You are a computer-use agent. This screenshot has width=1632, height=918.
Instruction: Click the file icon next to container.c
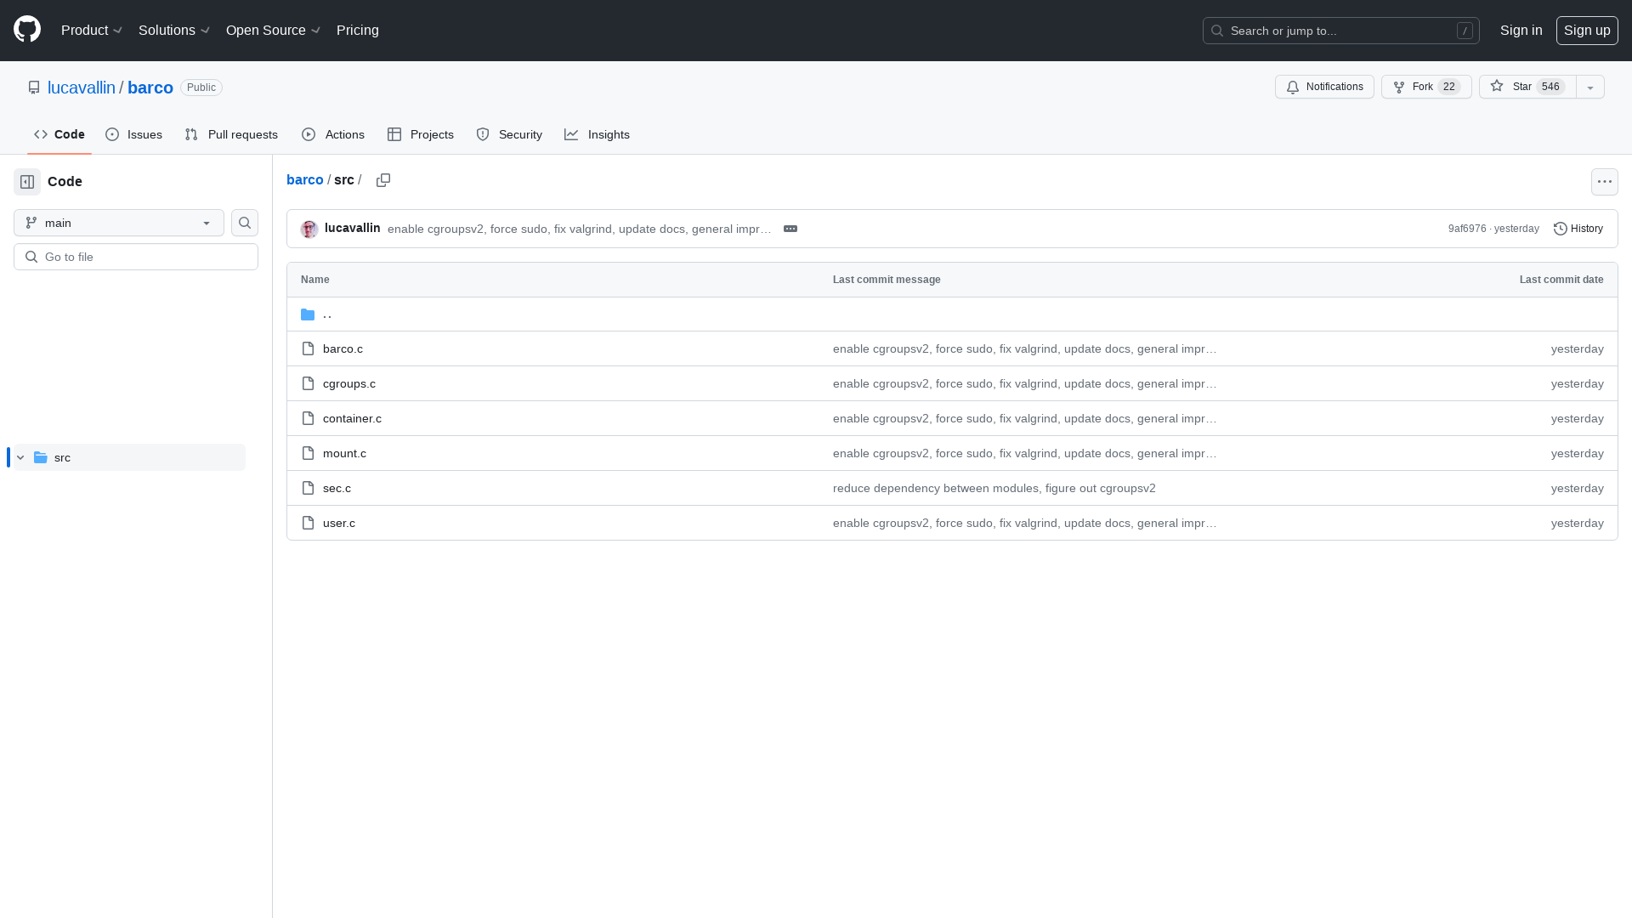tap(308, 419)
